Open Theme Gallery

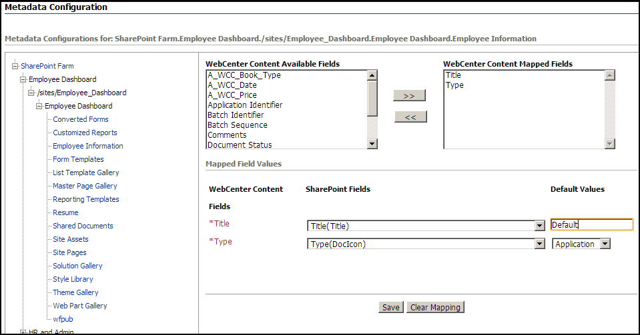pos(75,292)
